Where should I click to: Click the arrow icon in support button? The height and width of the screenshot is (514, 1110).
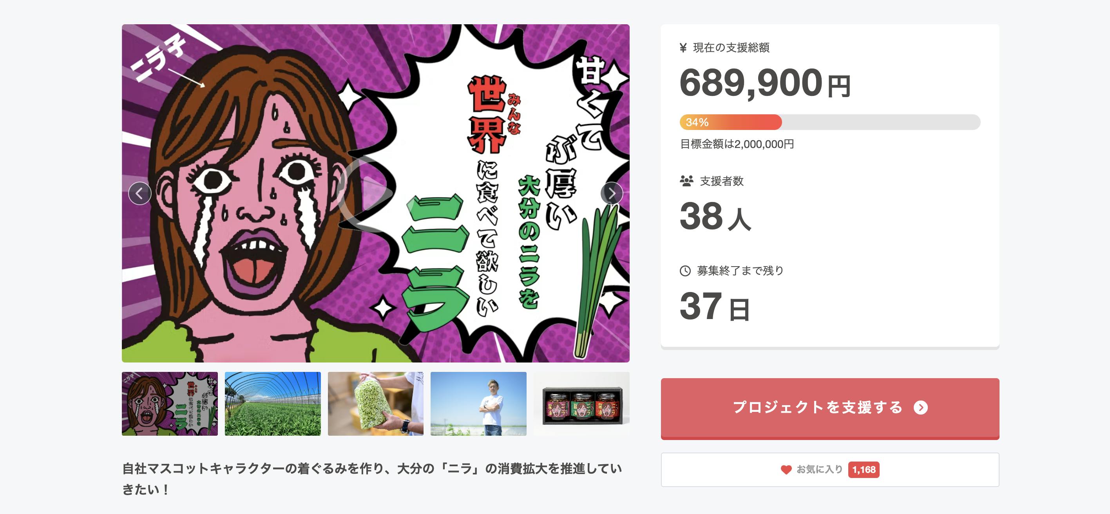click(920, 407)
